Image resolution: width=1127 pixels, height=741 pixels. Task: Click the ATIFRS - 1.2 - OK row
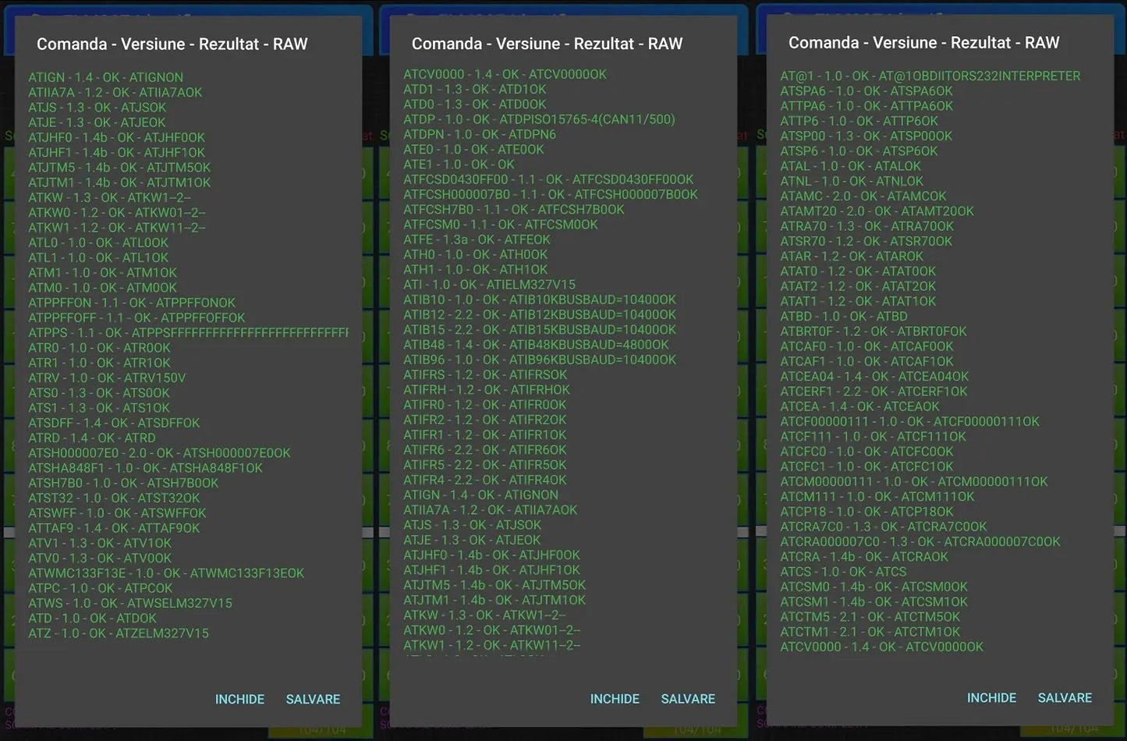point(485,374)
